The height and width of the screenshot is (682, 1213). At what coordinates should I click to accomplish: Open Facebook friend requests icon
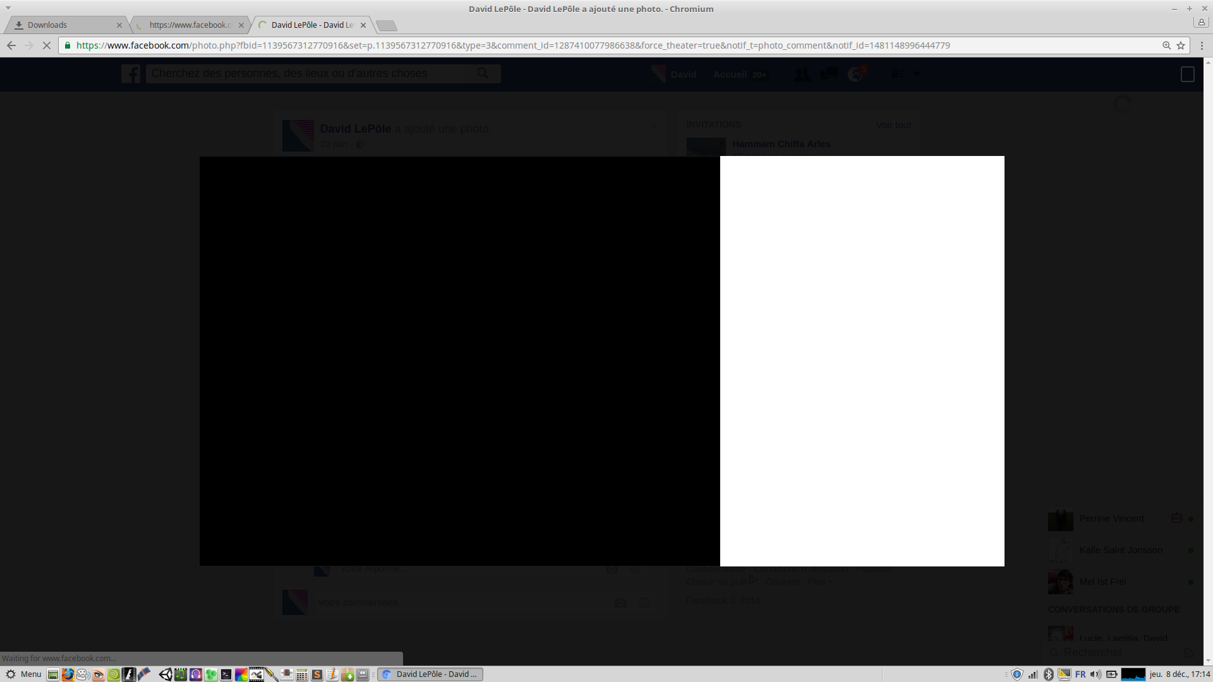point(802,75)
